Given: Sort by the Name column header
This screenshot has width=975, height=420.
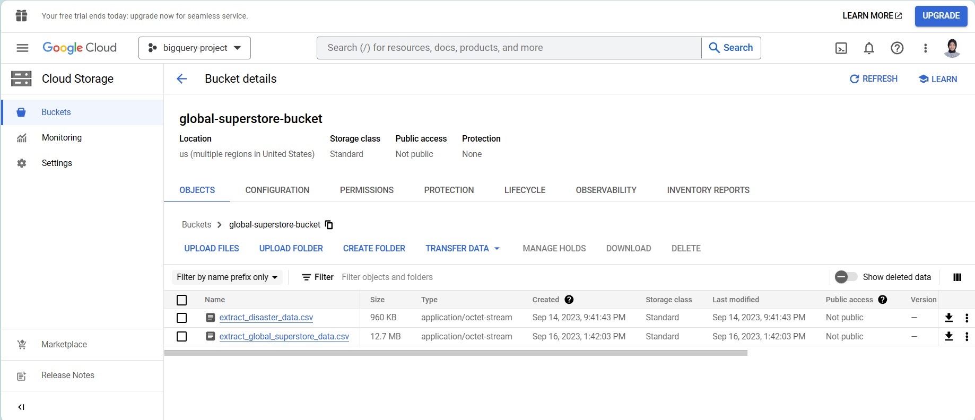Looking at the screenshot, I should [215, 300].
